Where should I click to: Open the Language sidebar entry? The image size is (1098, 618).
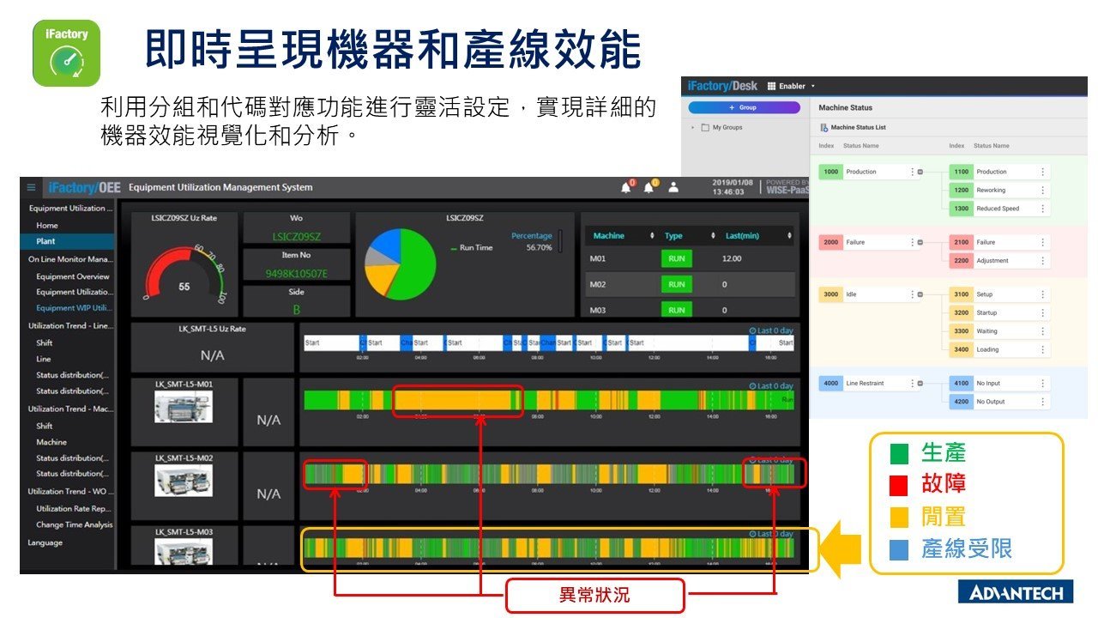pos(45,542)
